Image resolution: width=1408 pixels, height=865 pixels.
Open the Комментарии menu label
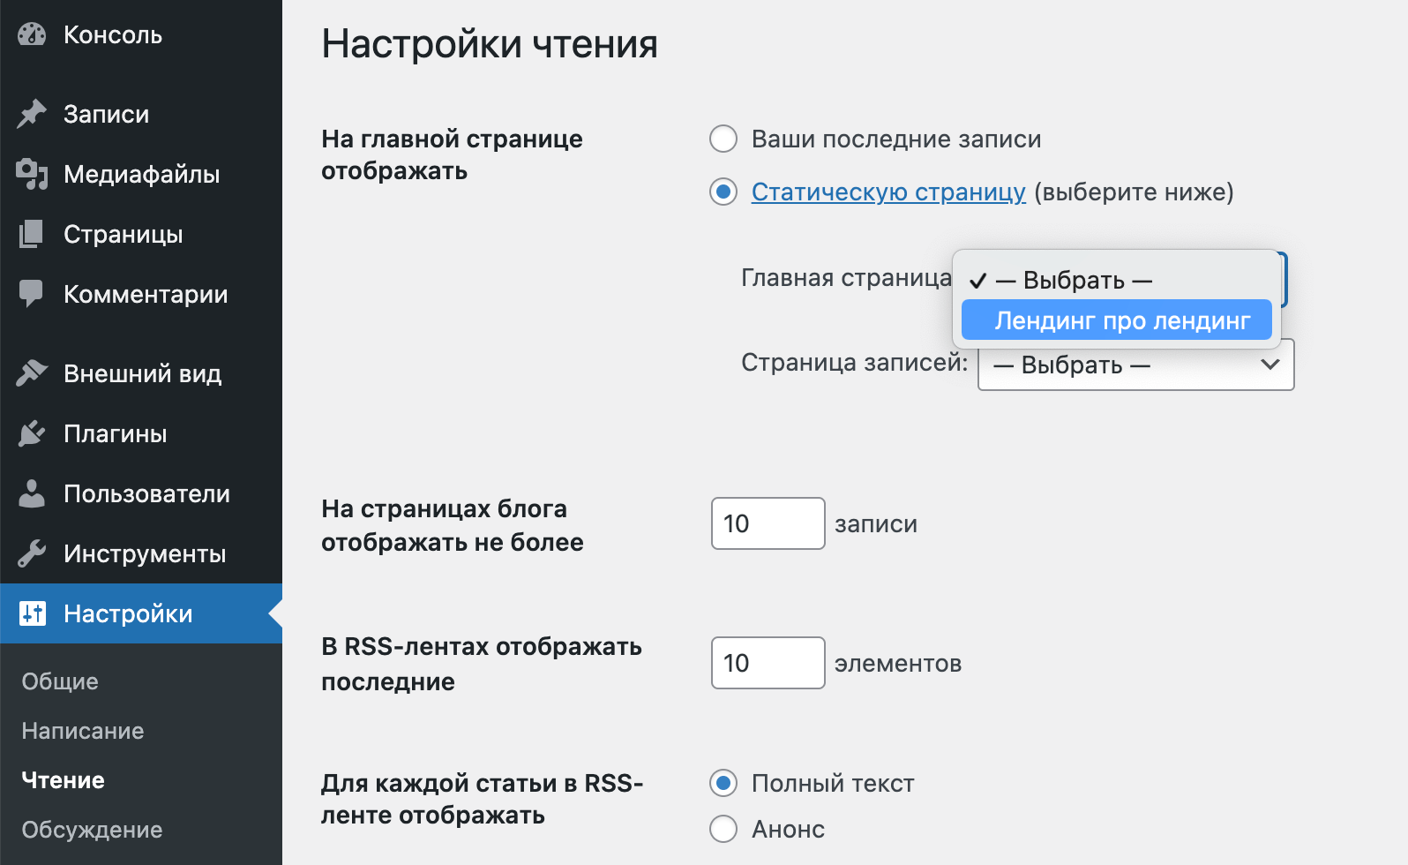[146, 294]
